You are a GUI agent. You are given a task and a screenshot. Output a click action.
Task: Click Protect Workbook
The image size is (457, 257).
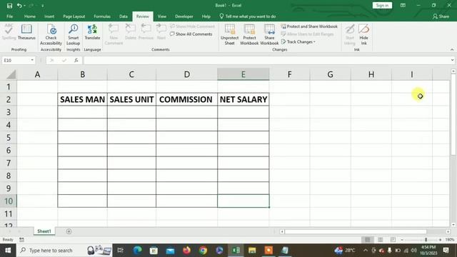pos(249,35)
